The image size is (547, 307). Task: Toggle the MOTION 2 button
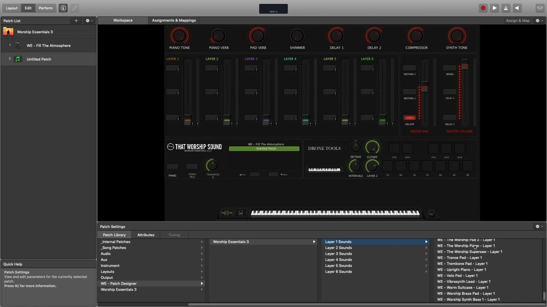coord(409,68)
